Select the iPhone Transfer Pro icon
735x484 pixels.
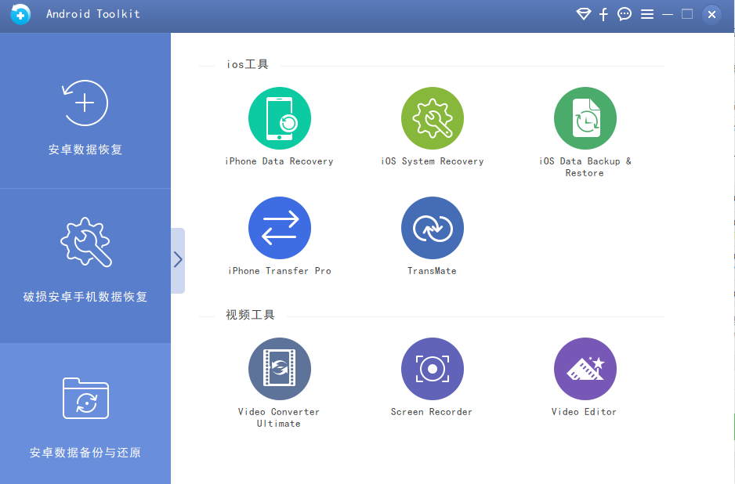279,228
